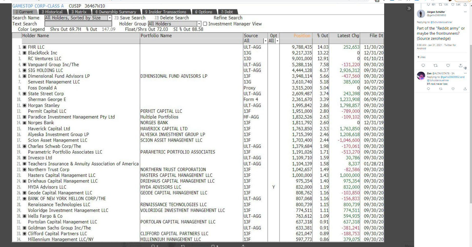Click Refine Search button
The height and width of the screenshot is (247, 472).
click(228, 18)
